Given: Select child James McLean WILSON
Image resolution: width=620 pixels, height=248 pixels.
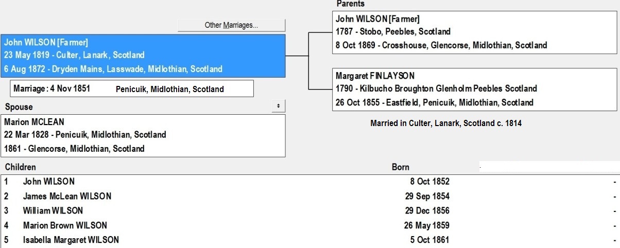Looking at the screenshot, I should coord(67,196).
